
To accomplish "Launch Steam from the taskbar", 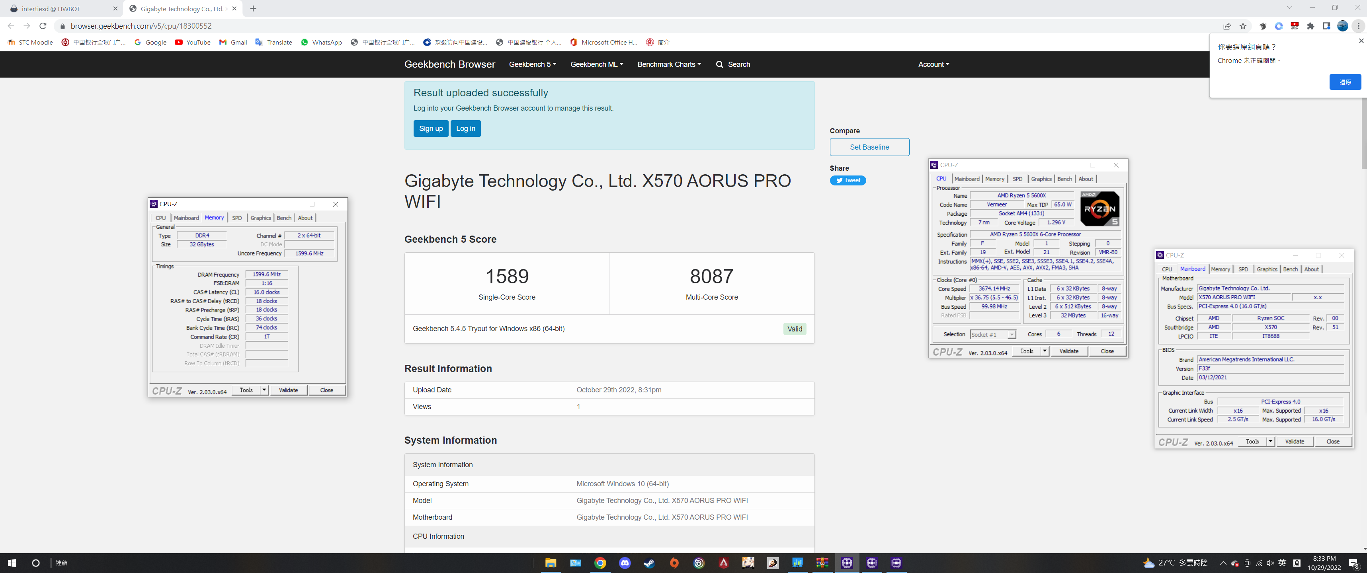I will pos(649,563).
